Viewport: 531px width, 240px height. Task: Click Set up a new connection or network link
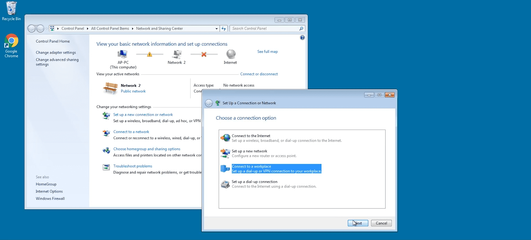point(143,115)
